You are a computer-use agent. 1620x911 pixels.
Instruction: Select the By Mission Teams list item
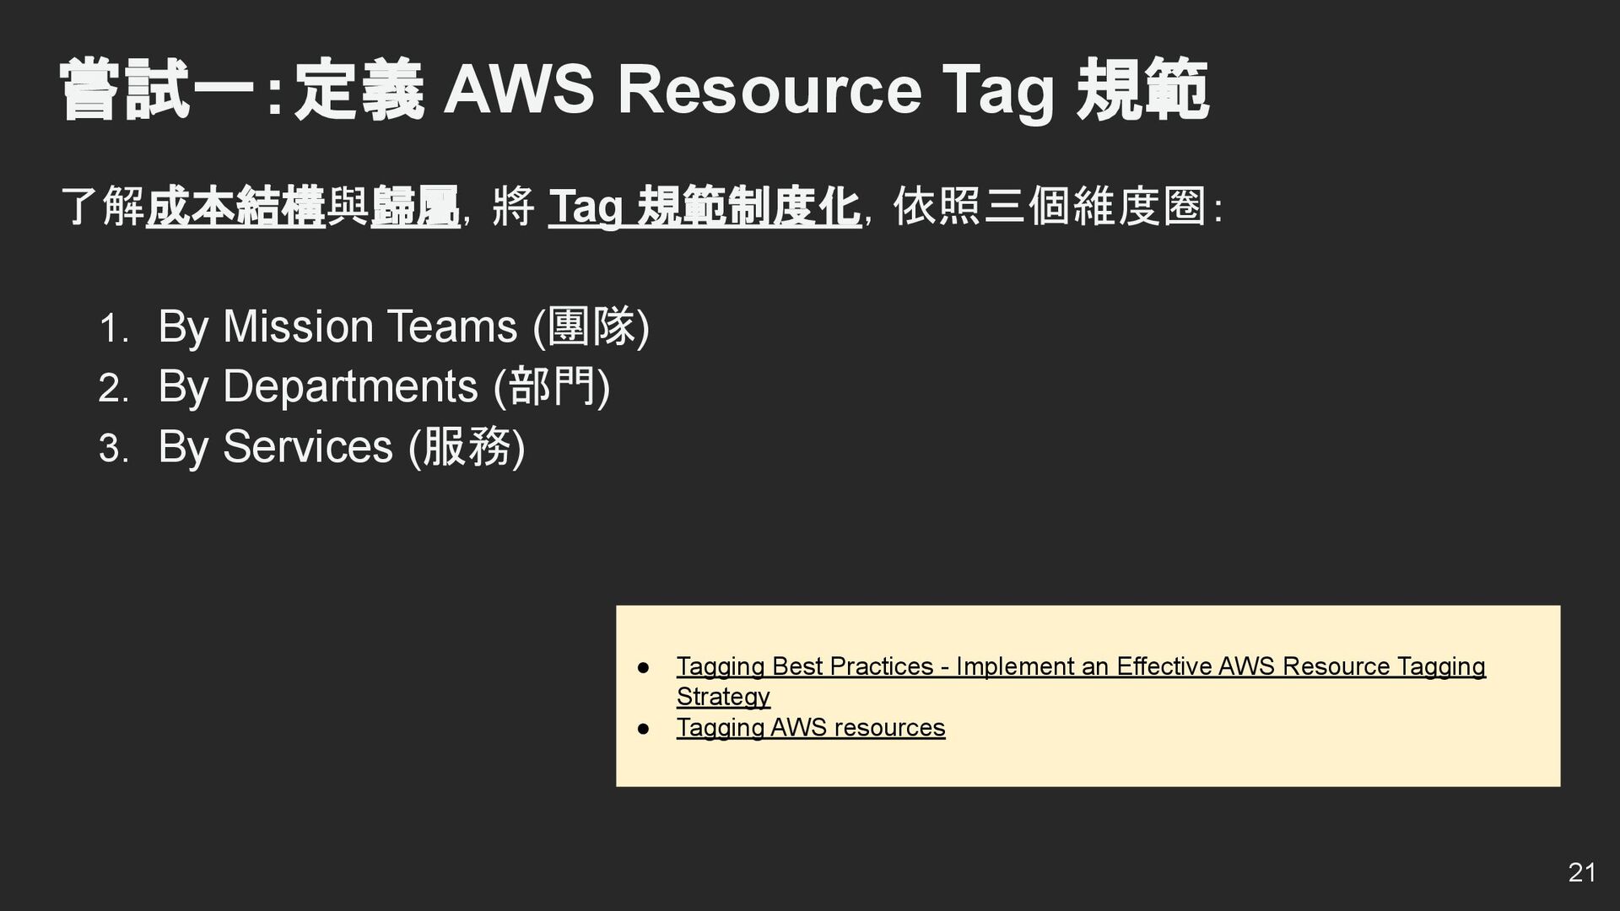(403, 326)
